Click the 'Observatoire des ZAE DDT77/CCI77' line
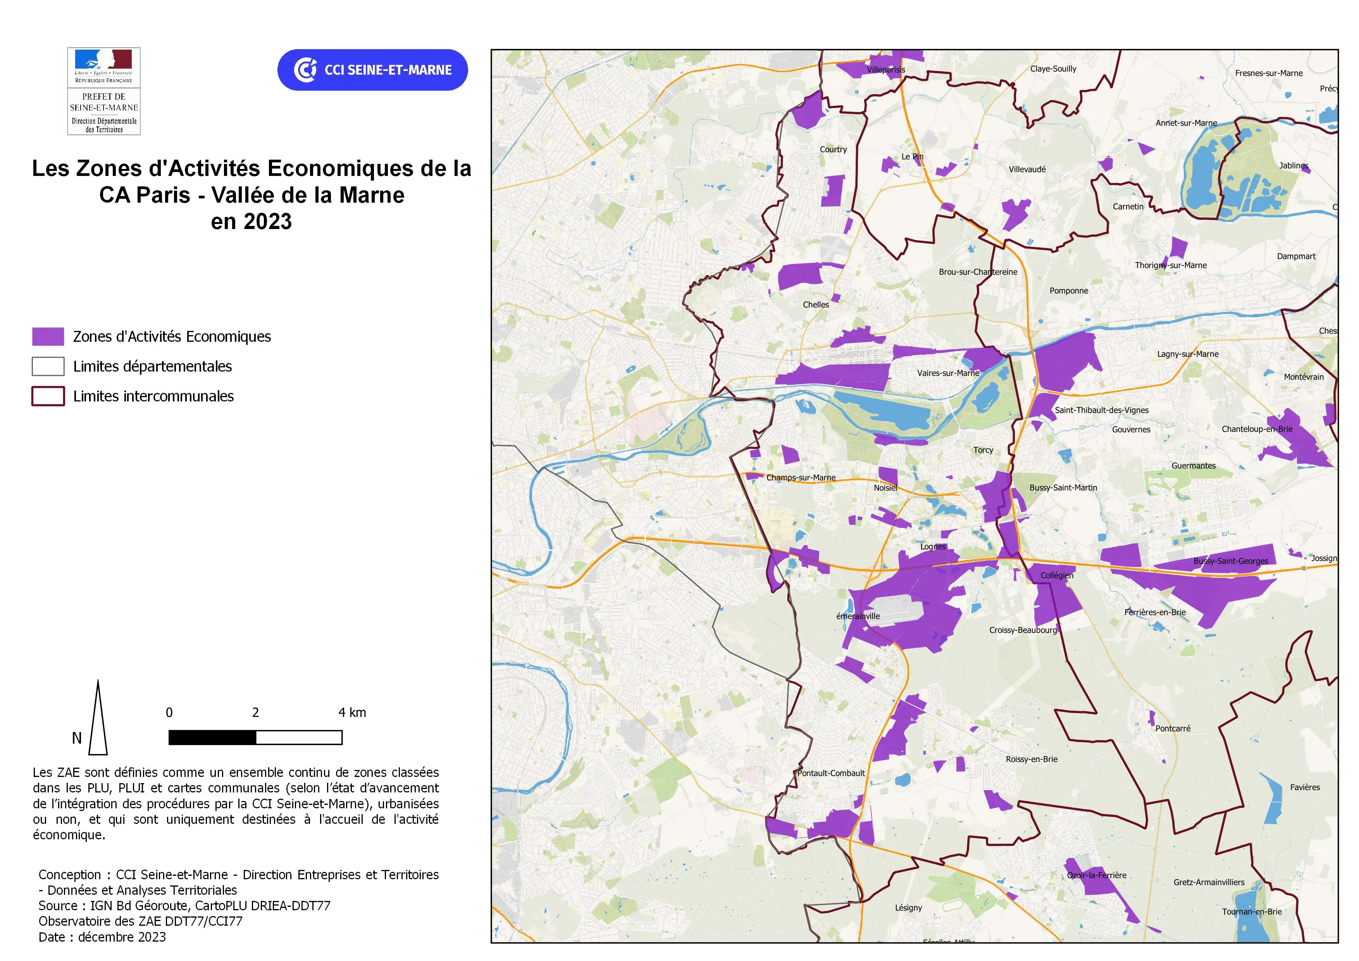This screenshot has width=1359, height=961. point(140,921)
